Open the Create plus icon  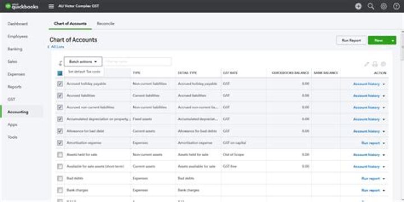[359, 6]
